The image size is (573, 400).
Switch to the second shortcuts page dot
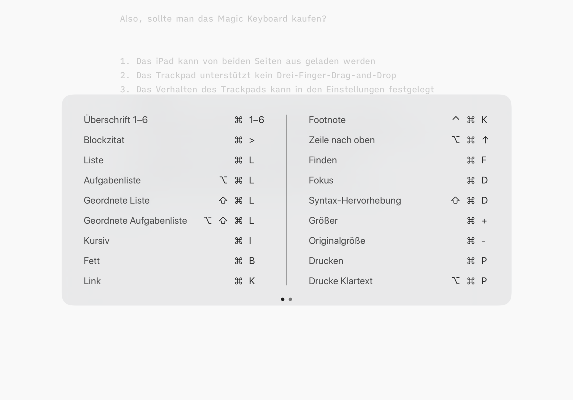pyautogui.click(x=291, y=299)
